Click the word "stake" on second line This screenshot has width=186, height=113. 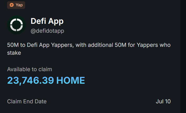(x=14, y=53)
